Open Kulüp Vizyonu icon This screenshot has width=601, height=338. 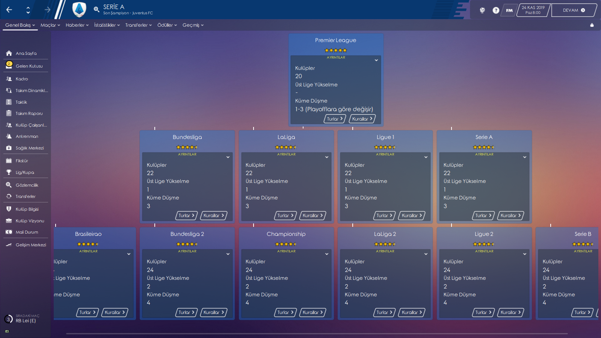[x=9, y=221]
